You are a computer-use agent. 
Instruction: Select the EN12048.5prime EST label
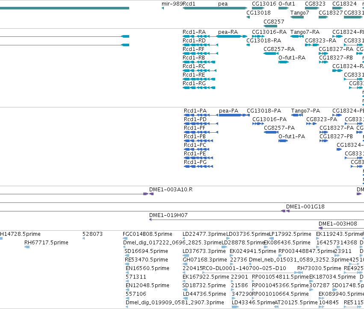pos(148,285)
